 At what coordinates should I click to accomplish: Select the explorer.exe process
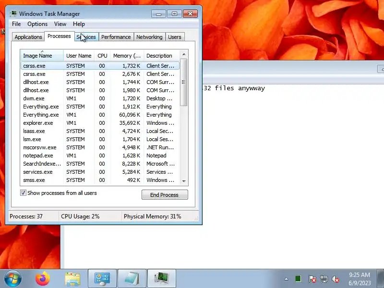(x=100, y=123)
